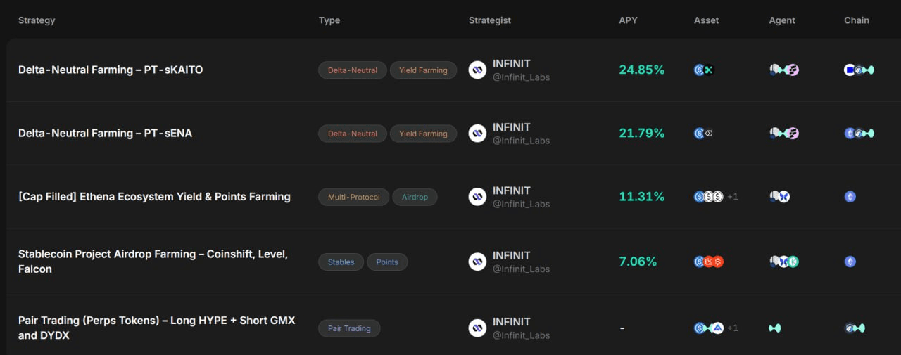Click the Delta-Neutral tag in the PT-sENA row
The width and height of the screenshot is (901, 355).
click(353, 134)
